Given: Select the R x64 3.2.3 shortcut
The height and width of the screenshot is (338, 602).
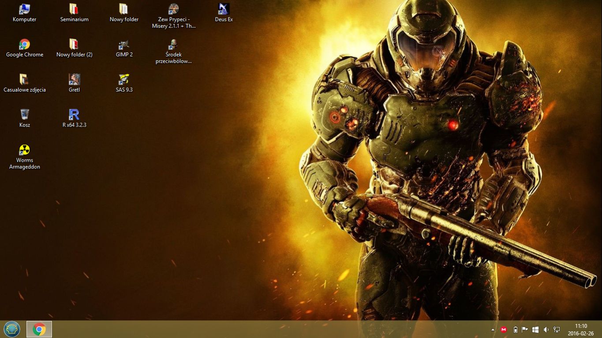Looking at the screenshot, I should (74, 119).
